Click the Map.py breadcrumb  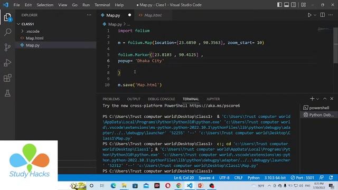click(115, 24)
